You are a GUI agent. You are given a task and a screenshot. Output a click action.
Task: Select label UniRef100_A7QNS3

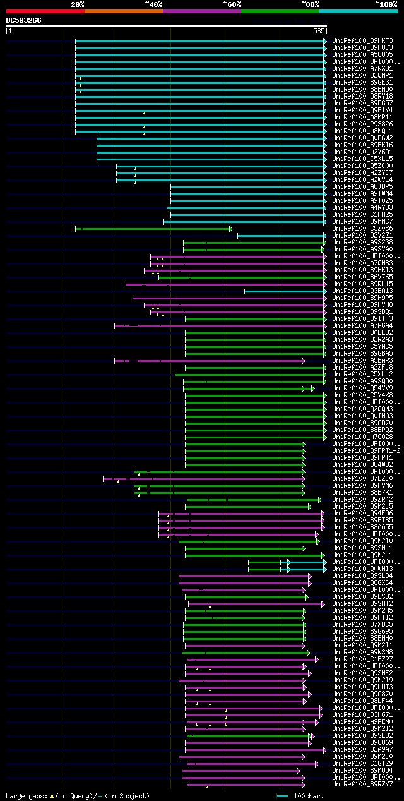click(x=362, y=263)
